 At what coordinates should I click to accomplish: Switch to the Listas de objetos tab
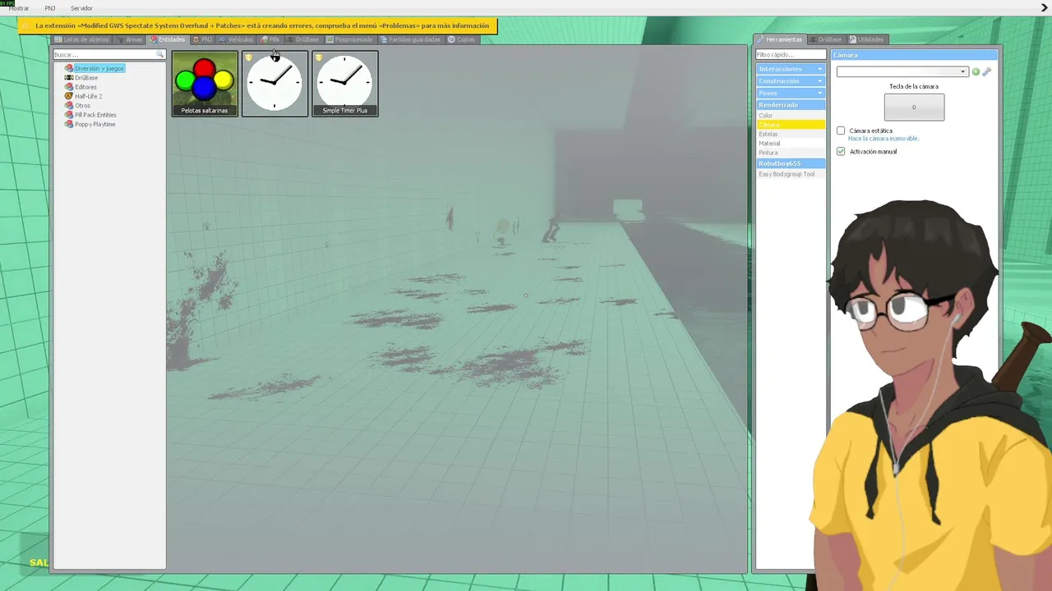tap(81, 39)
